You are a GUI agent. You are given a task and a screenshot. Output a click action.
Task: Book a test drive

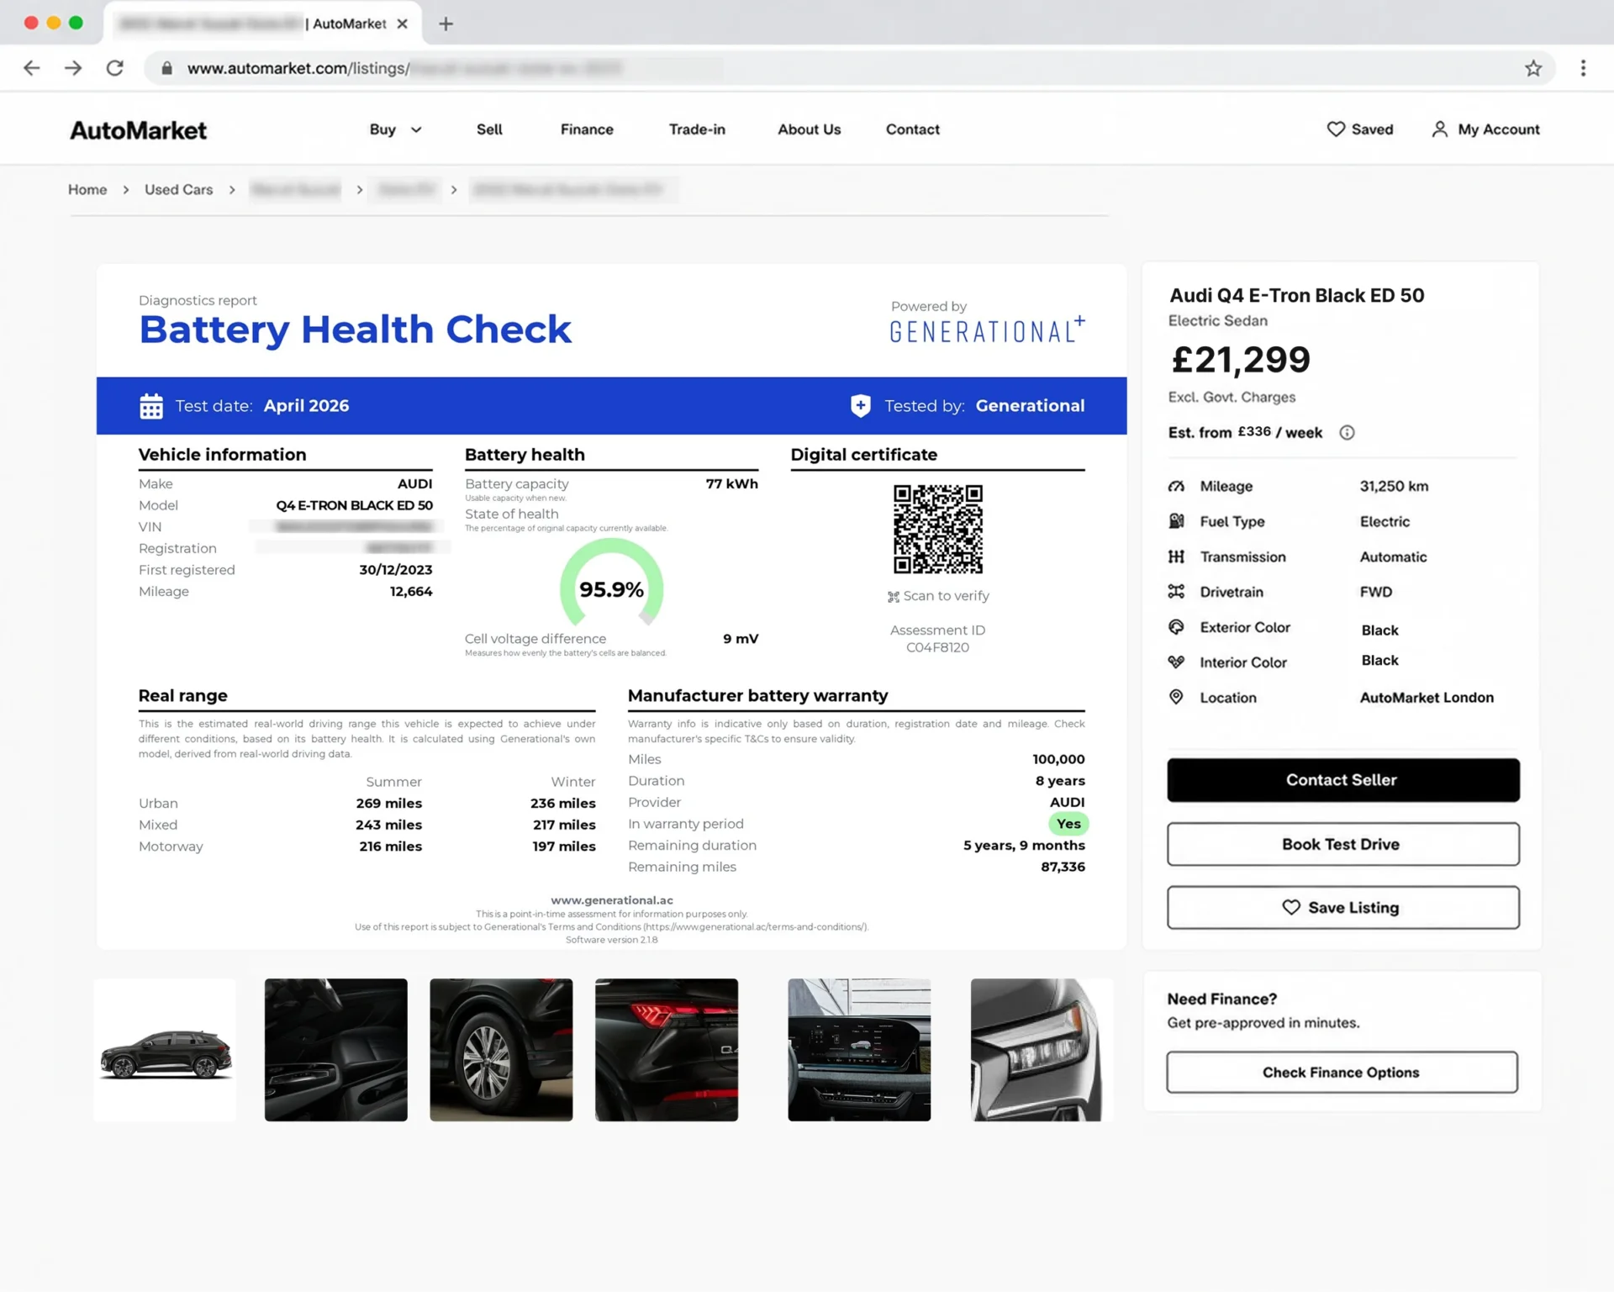1342,844
